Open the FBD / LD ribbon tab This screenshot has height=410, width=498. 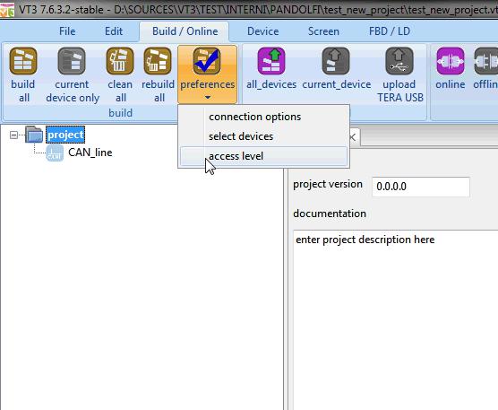[390, 31]
